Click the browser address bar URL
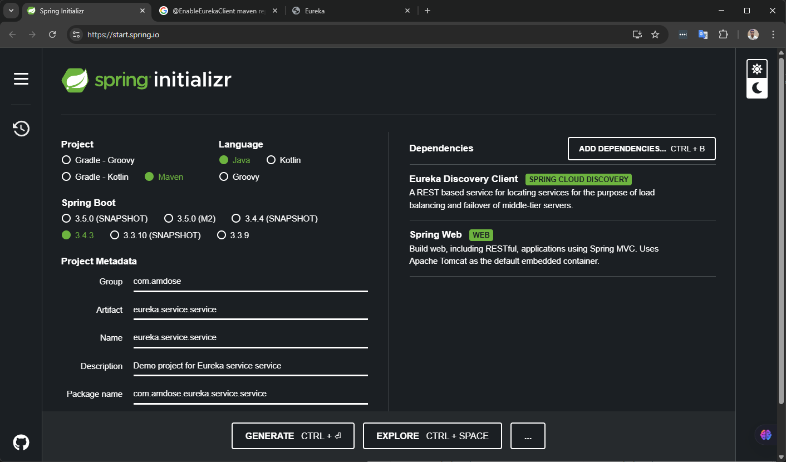786x462 pixels. 124,35
